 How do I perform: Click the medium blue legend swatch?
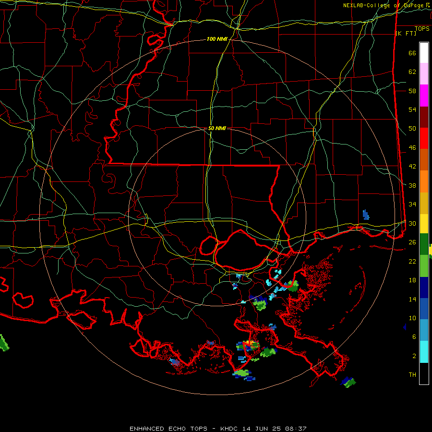click(x=424, y=309)
